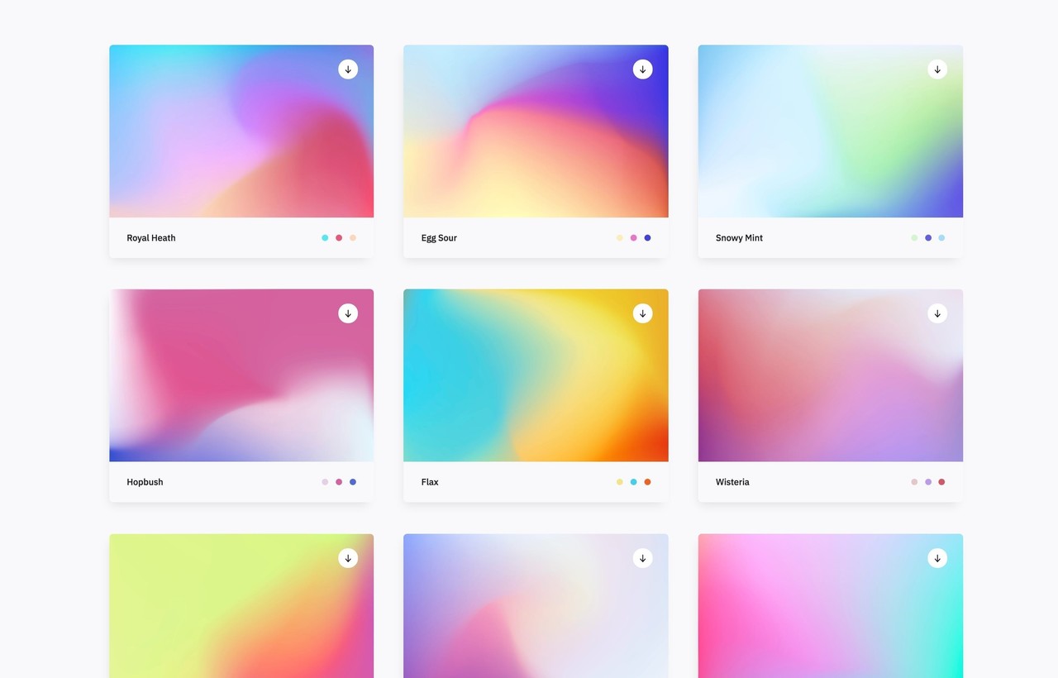Screen dimensions: 1058x678
Task: Click the Egg Sour title
Action: pyautogui.click(x=439, y=238)
